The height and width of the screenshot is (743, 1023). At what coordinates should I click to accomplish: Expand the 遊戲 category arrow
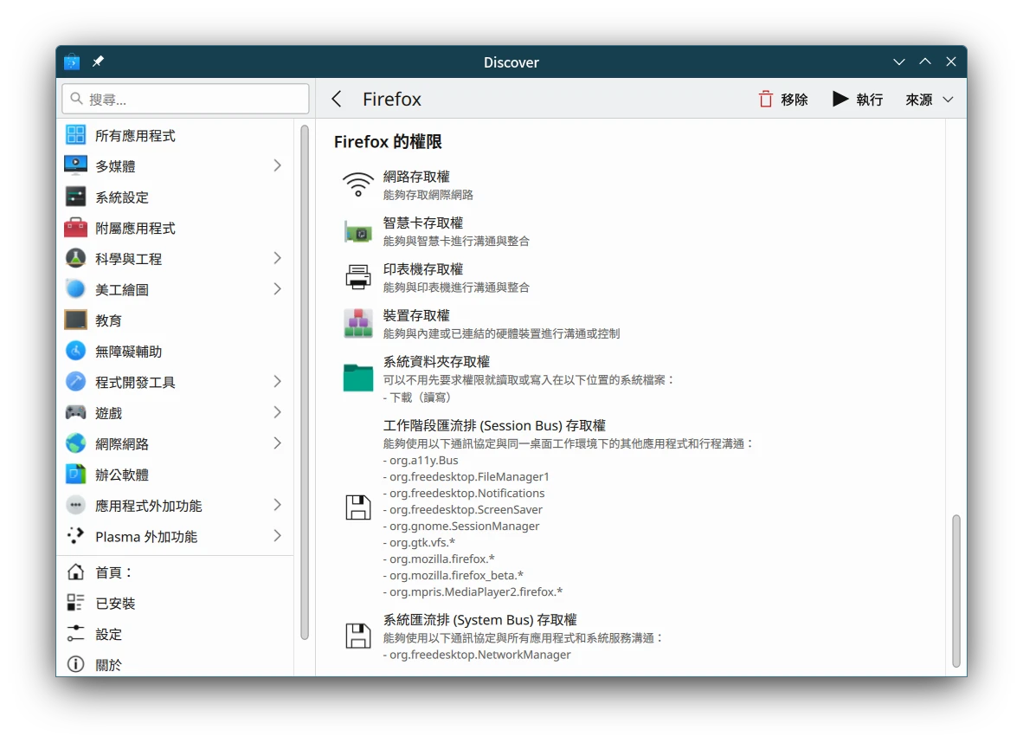[x=277, y=412]
